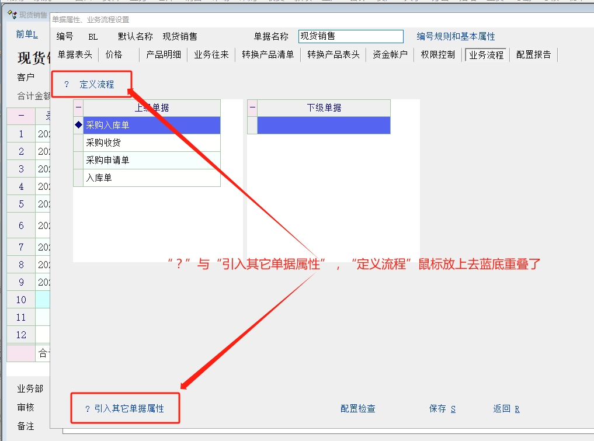Go to the 业务往来 tab
Image resolution: width=594 pixels, height=441 pixels.
211,55
